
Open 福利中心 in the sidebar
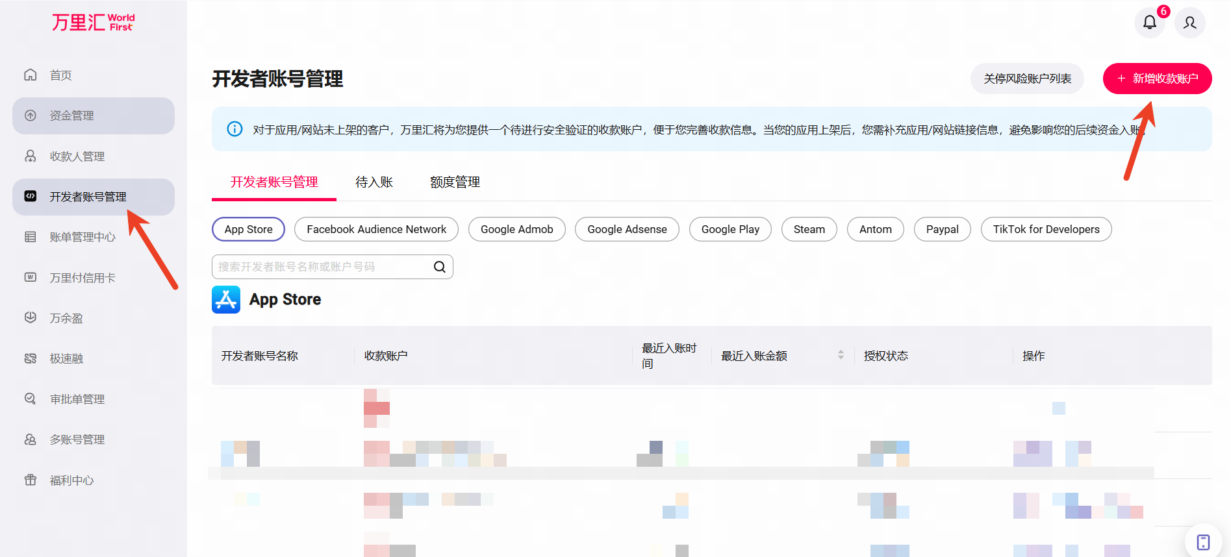[x=94, y=480]
